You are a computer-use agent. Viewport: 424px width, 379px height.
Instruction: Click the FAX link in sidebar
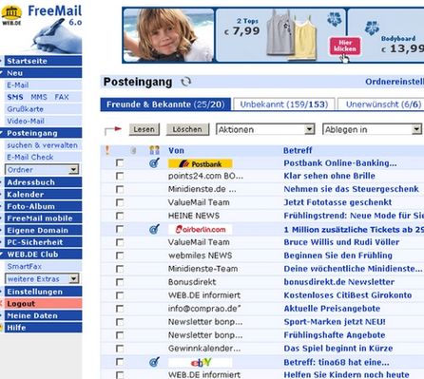tap(62, 97)
